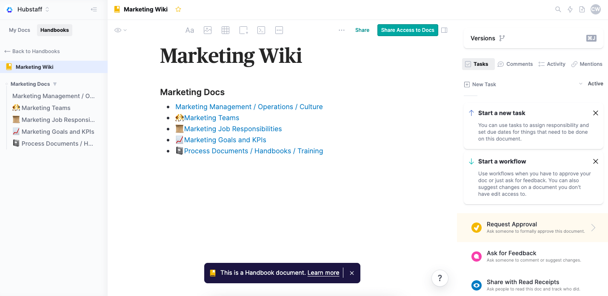Click the handbook icon beside the document title
The height and width of the screenshot is (296, 608).
(117, 9)
